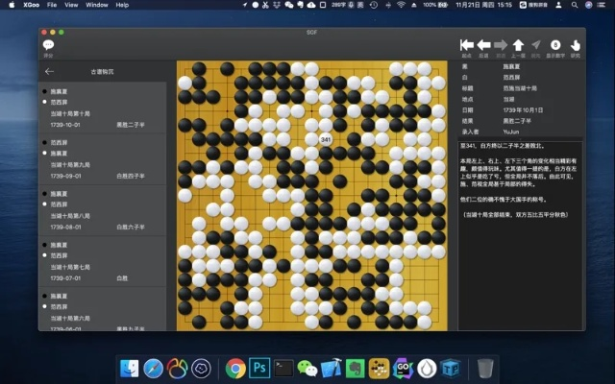Open the File menu

tap(52, 5)
